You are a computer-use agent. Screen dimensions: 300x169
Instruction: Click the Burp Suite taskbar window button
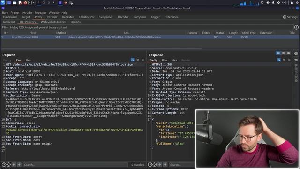coord(60,3)
